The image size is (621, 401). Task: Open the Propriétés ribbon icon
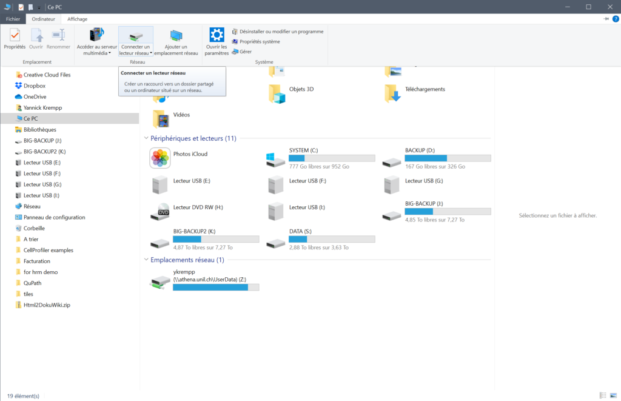[x=15, y=38]
